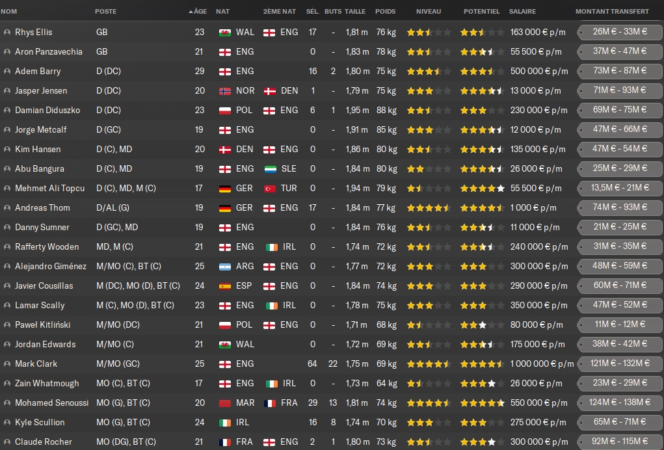Click the NIVEAU column header
Viewport: 664px width, 450px height.
(428, 11)
